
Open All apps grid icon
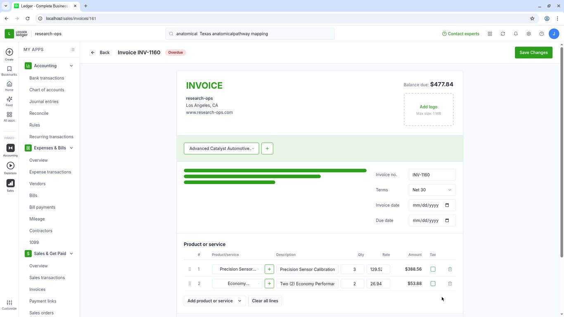pyautogui.click(x=9, y=117)
